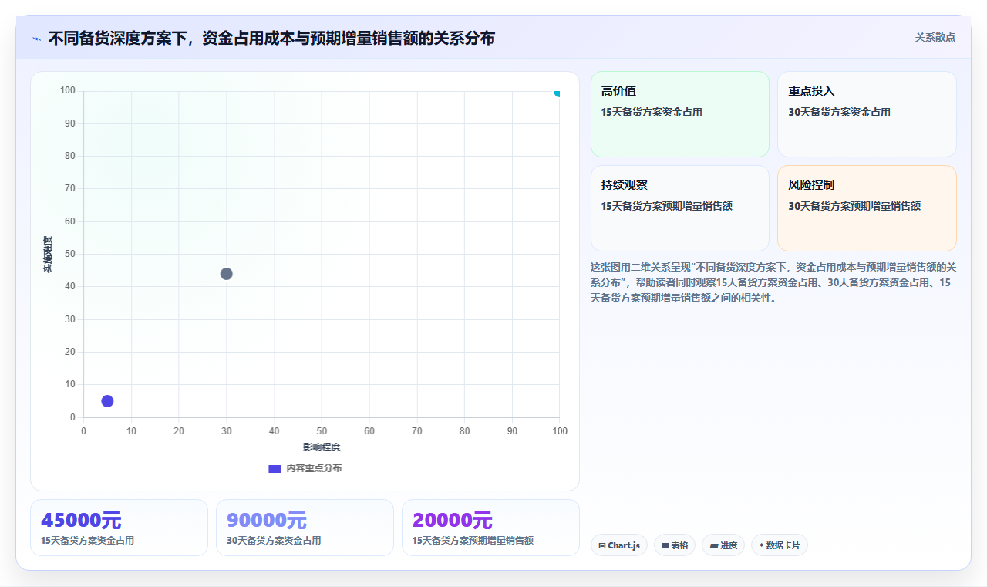
Task: Click the 15天备货方案预期增量销售额 label under 20000元
Action: (x=473, y=541)
